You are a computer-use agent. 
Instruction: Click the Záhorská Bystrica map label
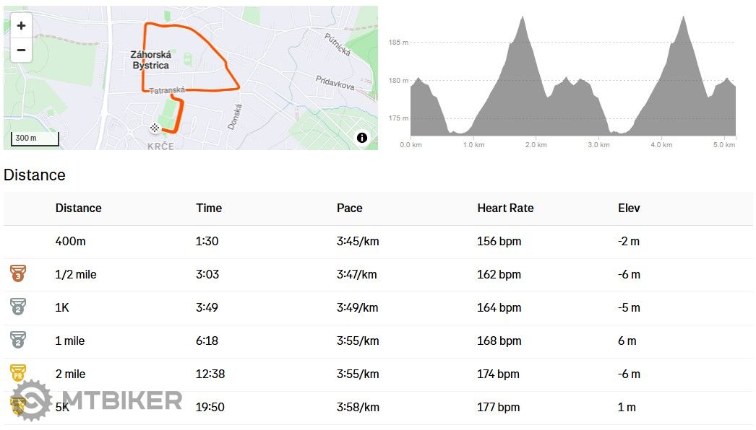(151, 60)
